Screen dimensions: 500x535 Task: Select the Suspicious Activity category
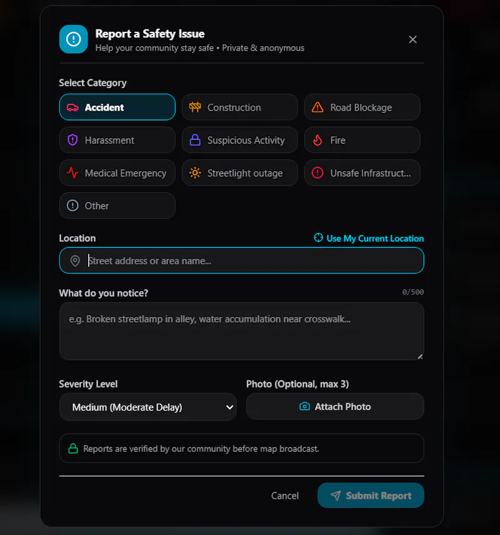[x=239, y=140]
